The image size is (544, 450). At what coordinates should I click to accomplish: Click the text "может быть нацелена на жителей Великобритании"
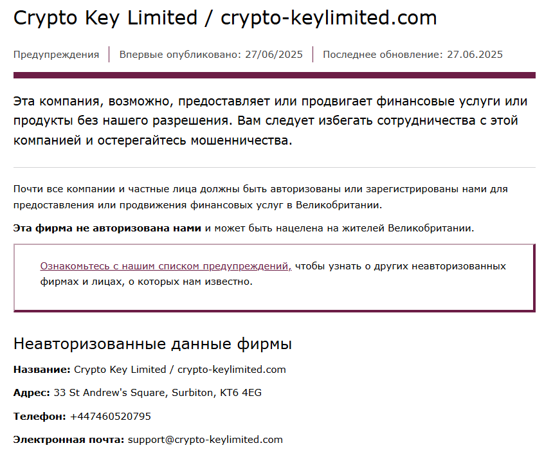344,228
